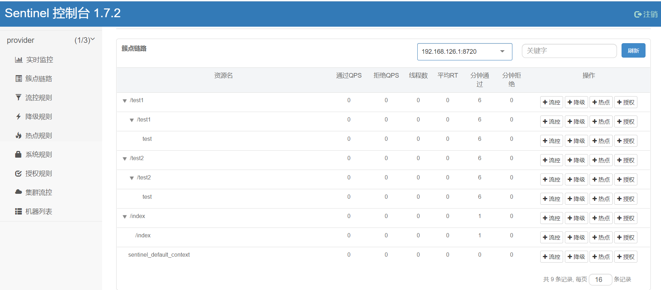Click the lightning bolt icon beside 降级规则
This screenshot has height=290, width=661.
[18, 116]
